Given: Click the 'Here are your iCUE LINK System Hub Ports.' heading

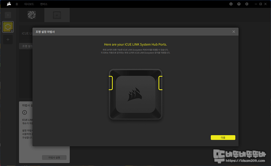Looking at the screenshot, I should click(x=135, y=44).
